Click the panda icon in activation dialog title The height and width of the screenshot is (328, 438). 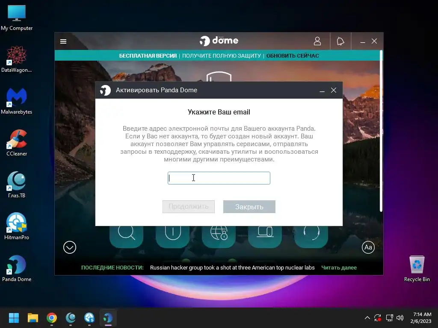point(106,90)
